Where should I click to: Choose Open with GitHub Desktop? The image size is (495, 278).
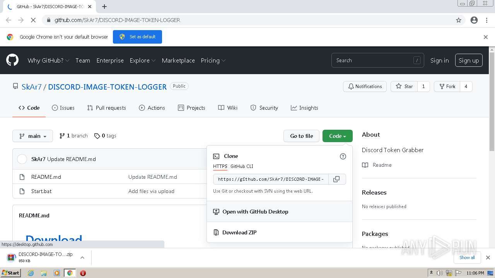click(x=280, y=212)
